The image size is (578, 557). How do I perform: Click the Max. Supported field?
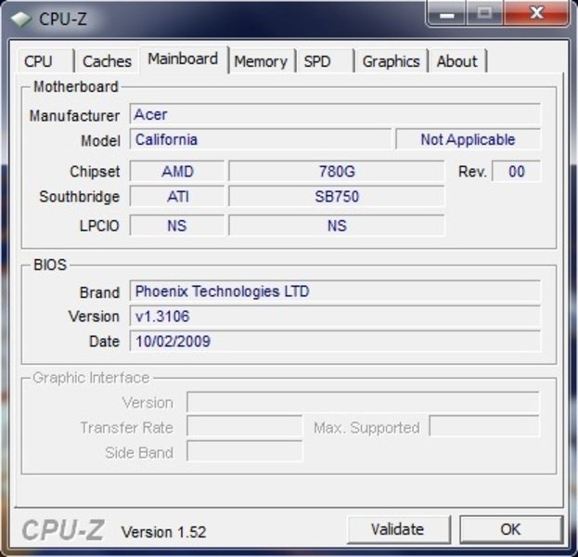484,427
